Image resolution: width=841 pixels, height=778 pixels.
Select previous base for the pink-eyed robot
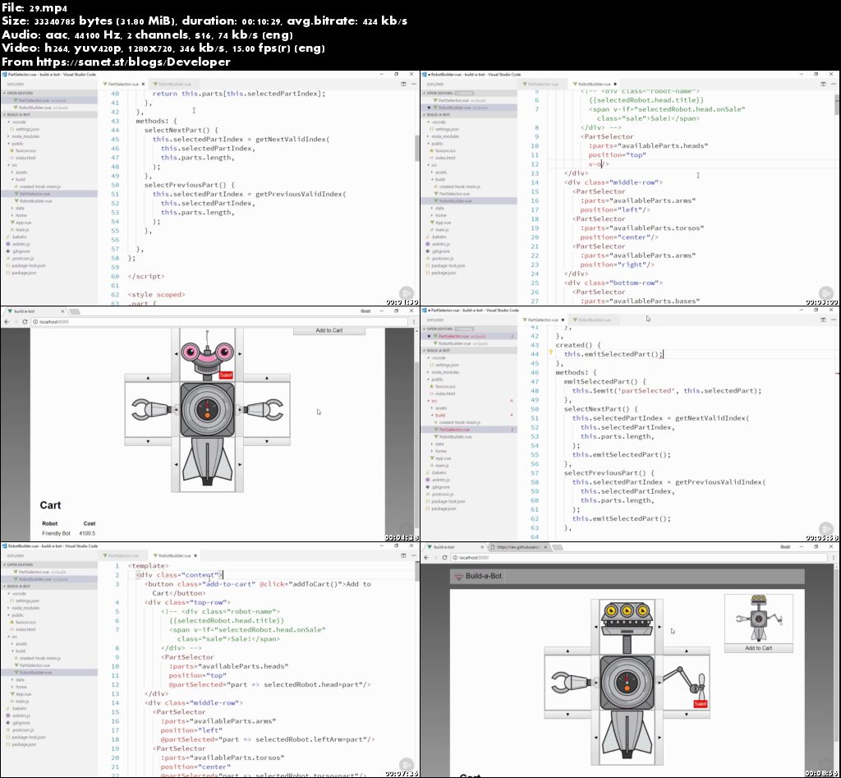[x=176, y=465]
